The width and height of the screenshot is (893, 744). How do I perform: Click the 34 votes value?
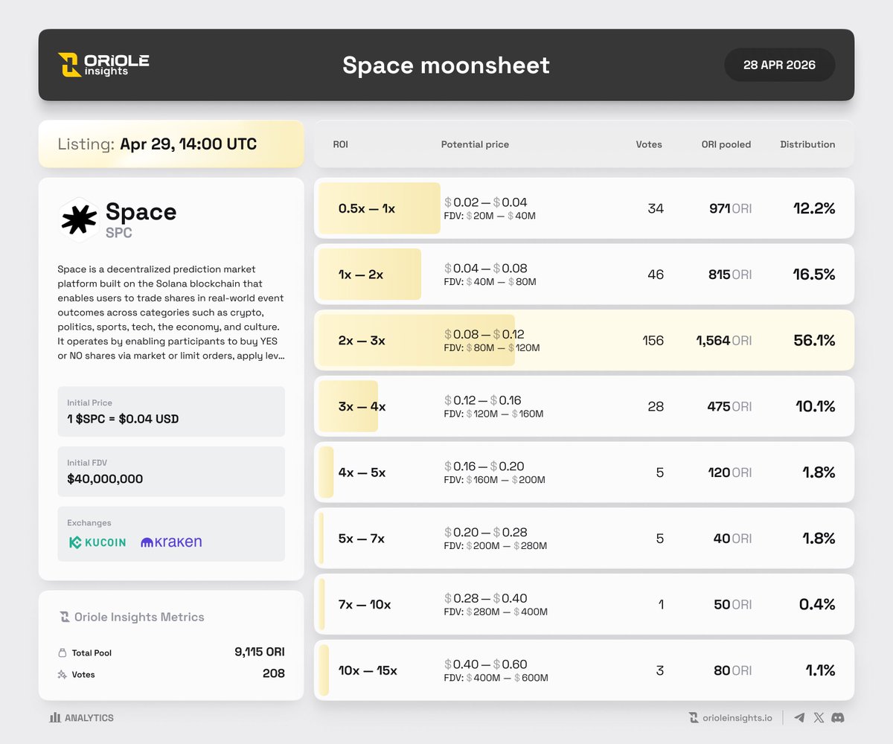pyautogui.click(x=656, y=208)
